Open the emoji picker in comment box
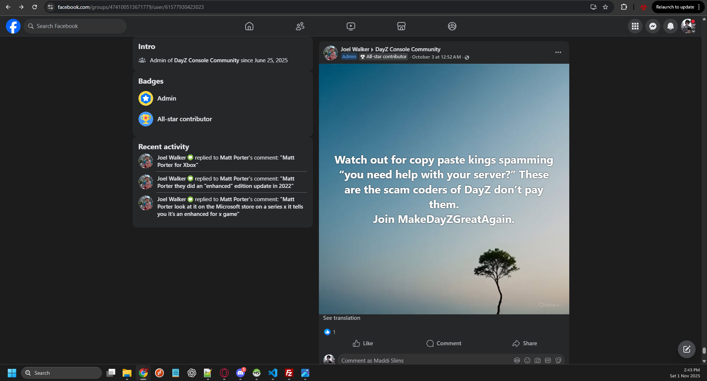Viewport: 707px width, 381px height. tap(527, 360)
